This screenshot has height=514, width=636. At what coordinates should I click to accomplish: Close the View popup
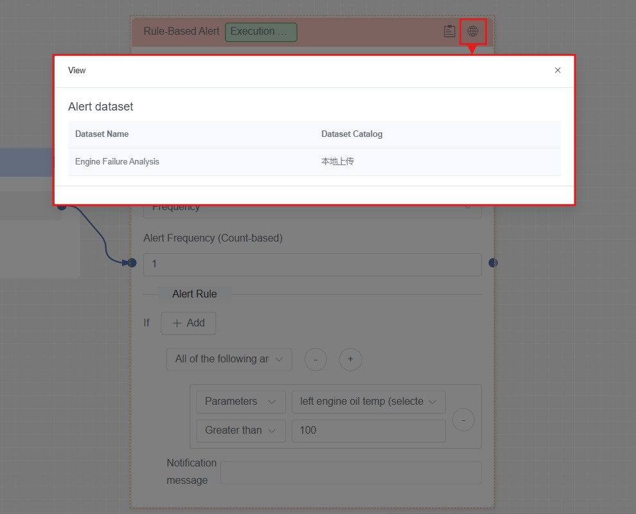coord(558,70)
